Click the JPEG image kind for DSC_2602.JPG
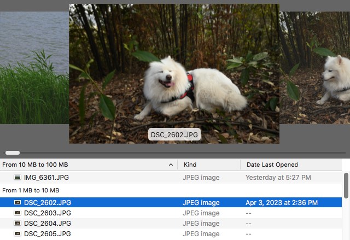 201,202
